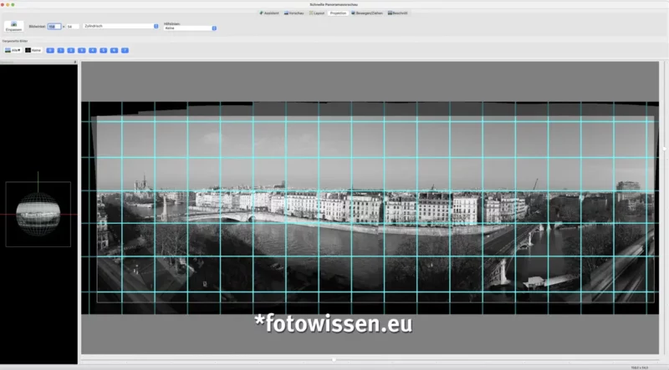Click the overview panel's detach button
The height and width of the screenshot is (370, 669).
coord(75,63)
